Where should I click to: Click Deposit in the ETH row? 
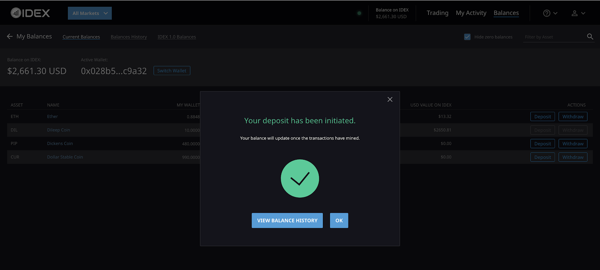click(x=543, y=117)
